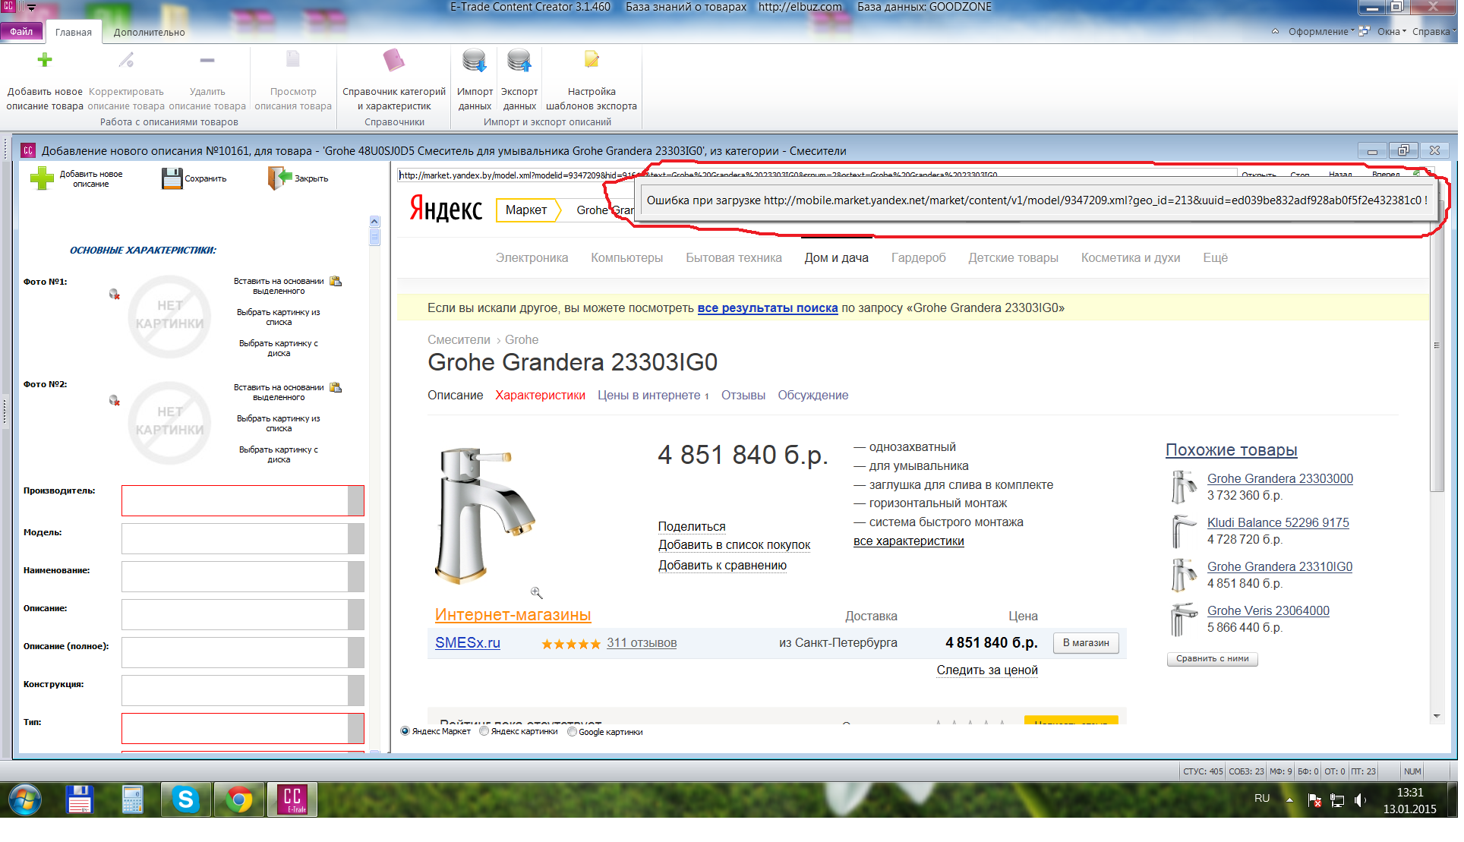Open the Файл menu
This screenshot has width=1464, height=842.
21,31
